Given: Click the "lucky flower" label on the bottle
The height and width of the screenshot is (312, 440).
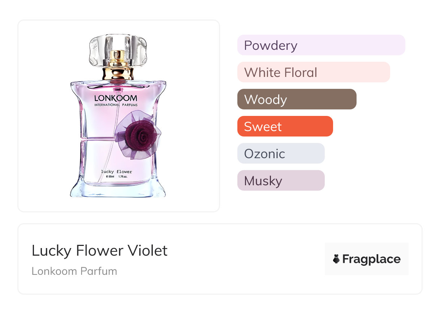Looking at the screenshot, I should [117, 172].
